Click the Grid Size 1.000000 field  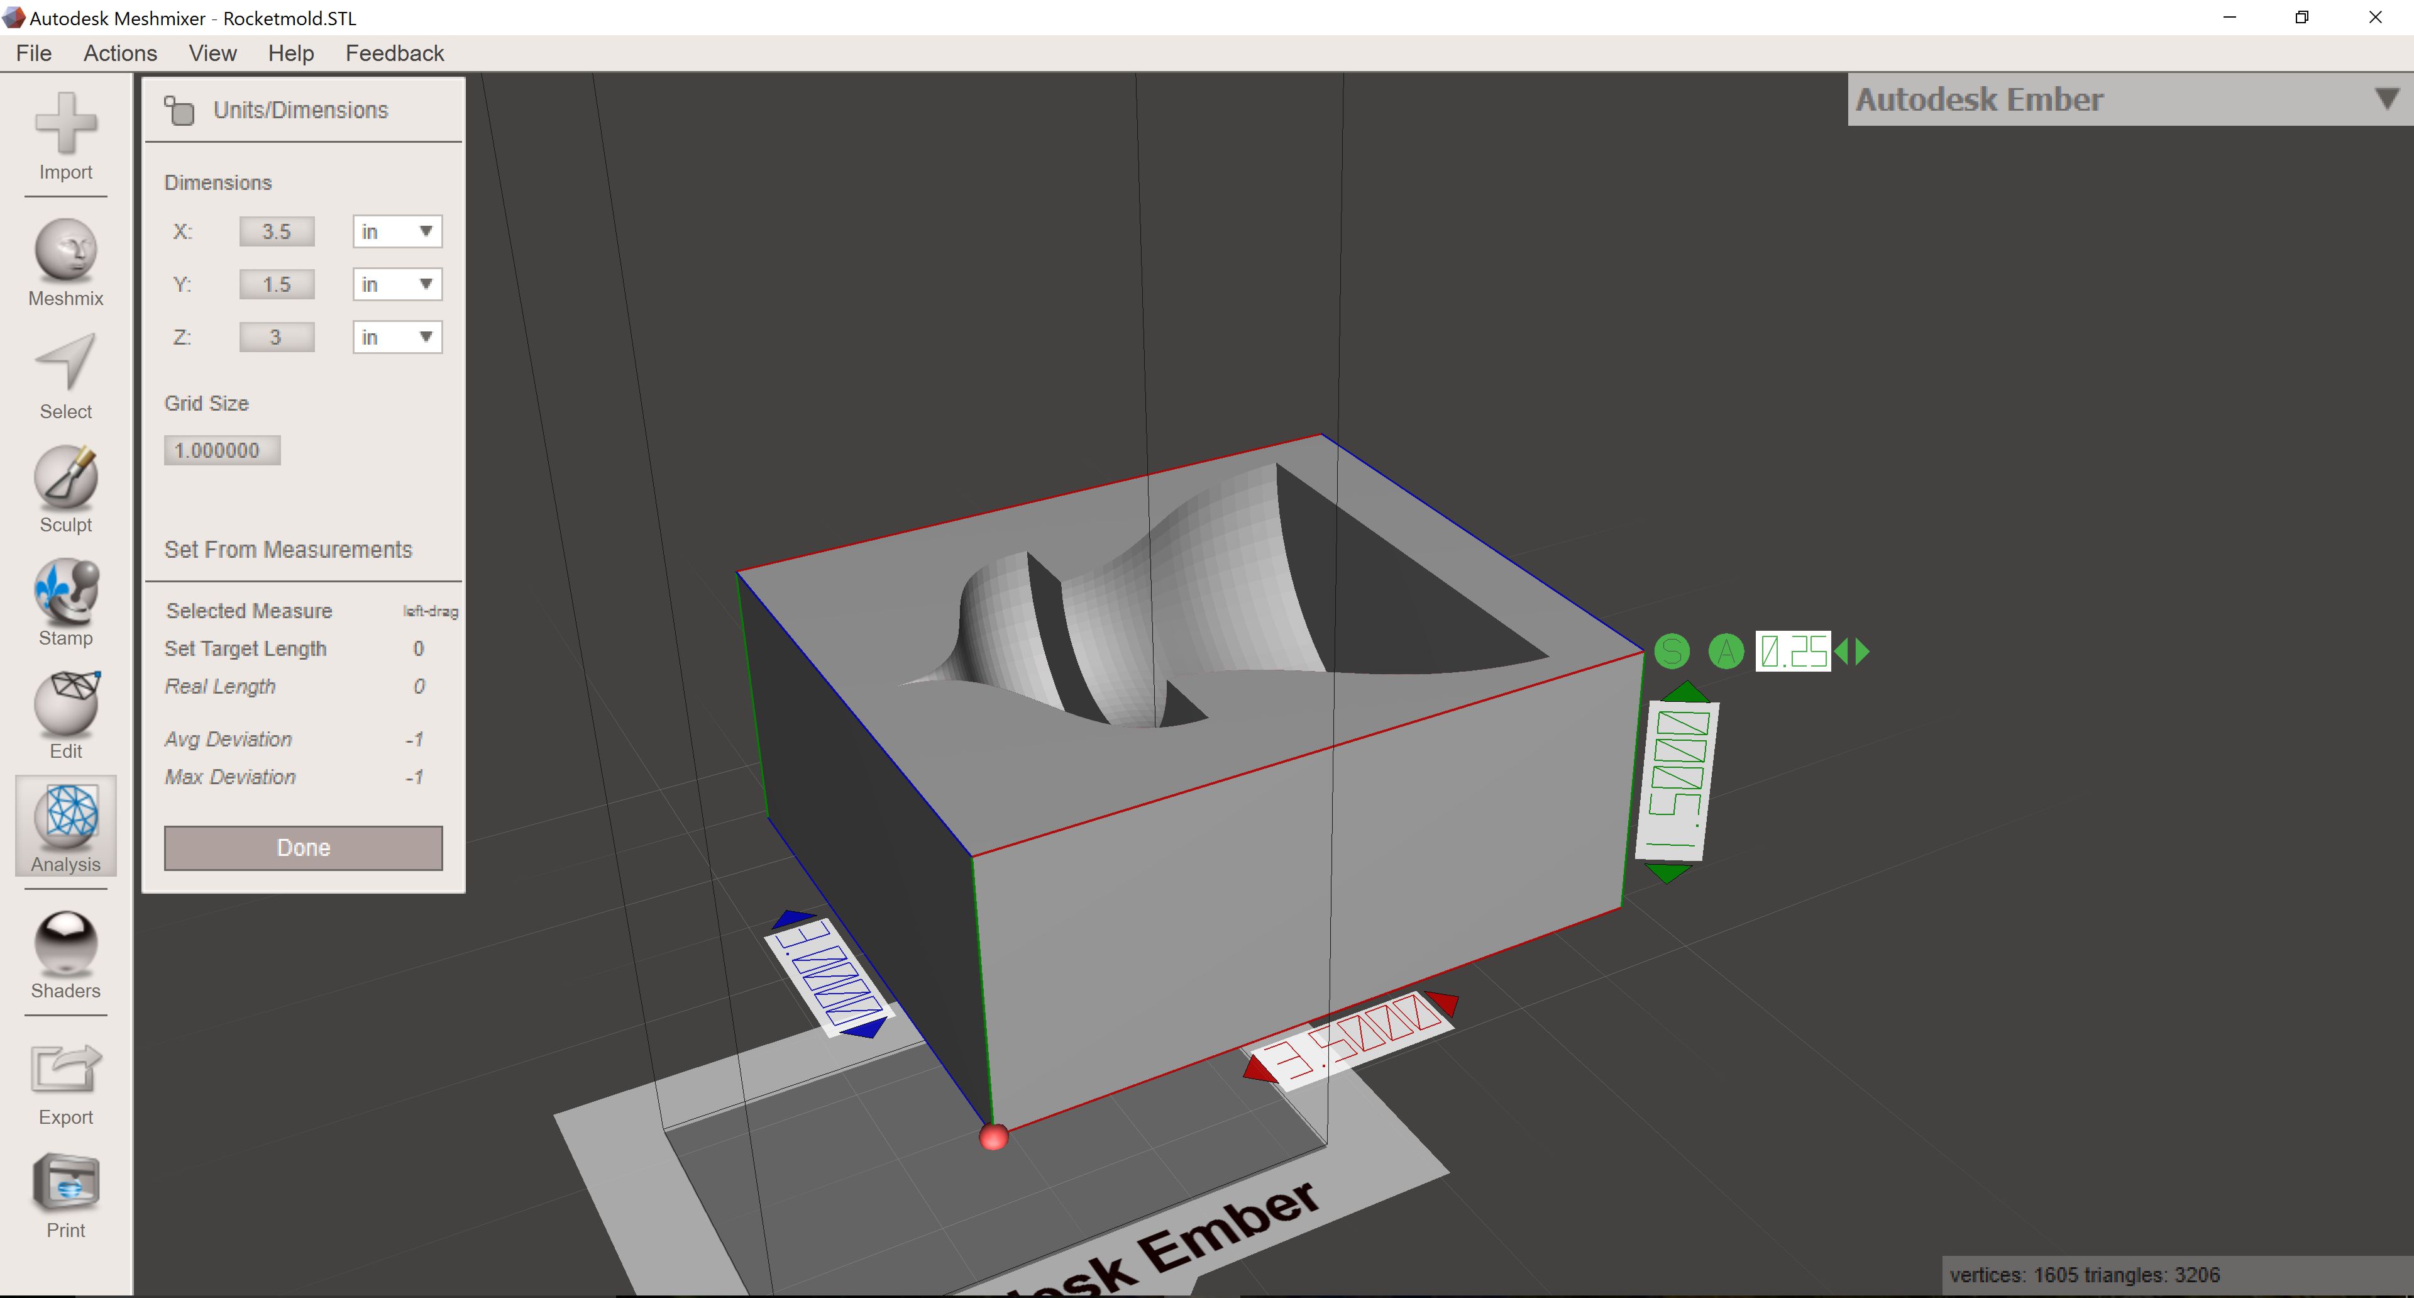tap(222, 450)
